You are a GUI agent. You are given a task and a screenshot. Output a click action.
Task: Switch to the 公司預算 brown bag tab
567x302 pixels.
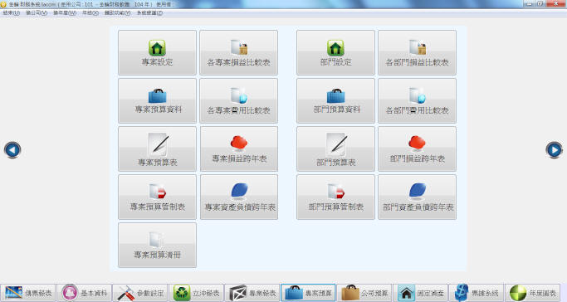pos(364,293)
